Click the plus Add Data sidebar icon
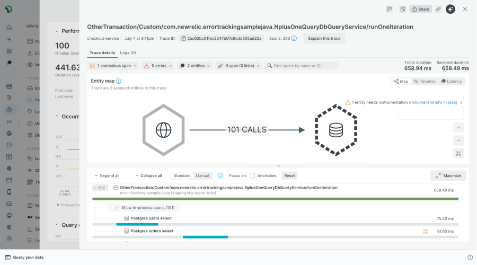Image resolution: width=477 pixels, height=265 pixels. tap(9, 39)
